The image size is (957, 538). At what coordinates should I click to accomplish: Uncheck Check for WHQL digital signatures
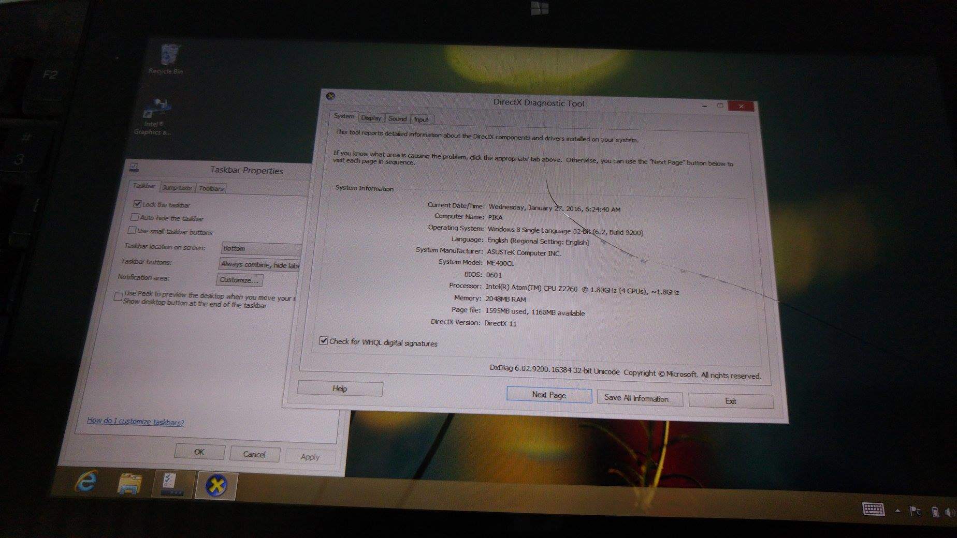[323, 340]
